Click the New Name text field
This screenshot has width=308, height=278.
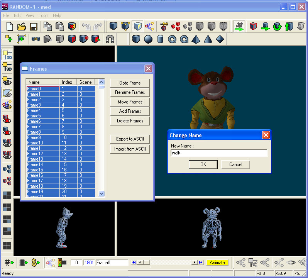(219, 153)
